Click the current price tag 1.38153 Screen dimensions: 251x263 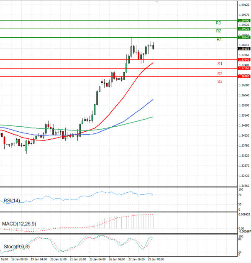coord(244,49)
